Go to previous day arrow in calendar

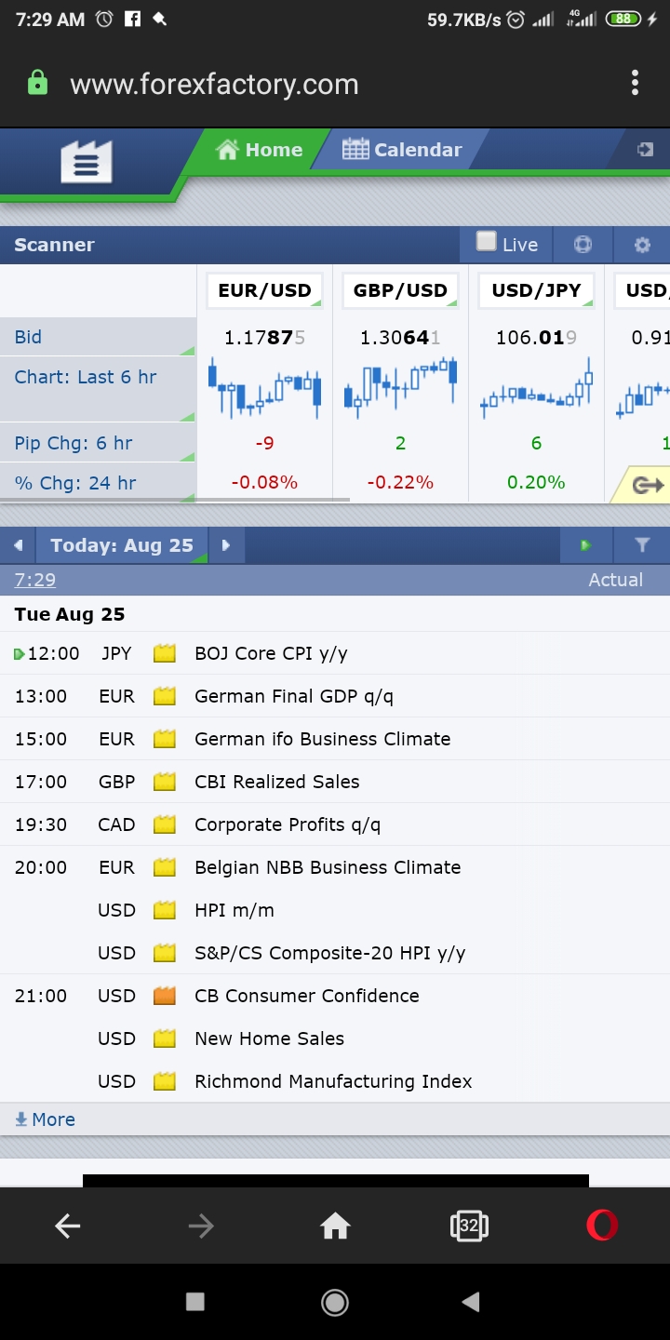(x=17, y=545)
